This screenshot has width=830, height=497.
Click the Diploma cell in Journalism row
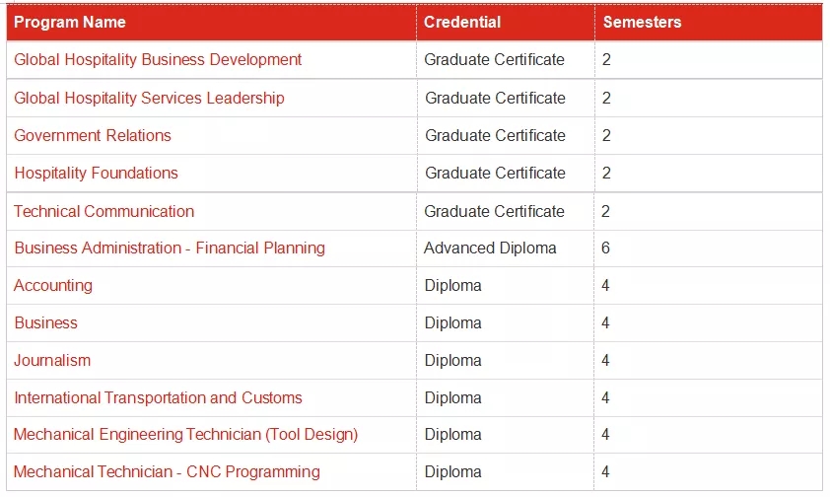452,360
